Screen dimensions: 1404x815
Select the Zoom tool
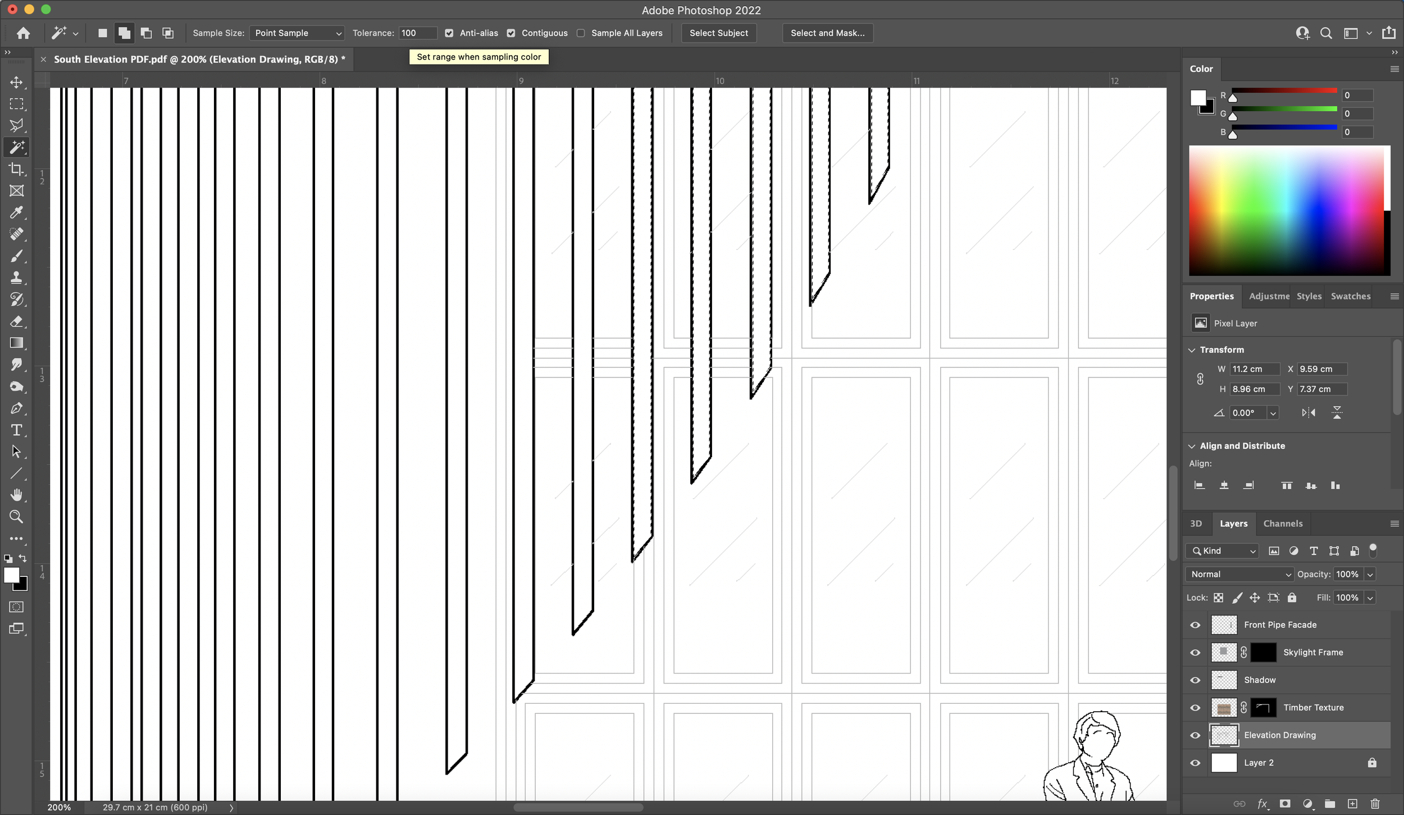pos(17,516)
